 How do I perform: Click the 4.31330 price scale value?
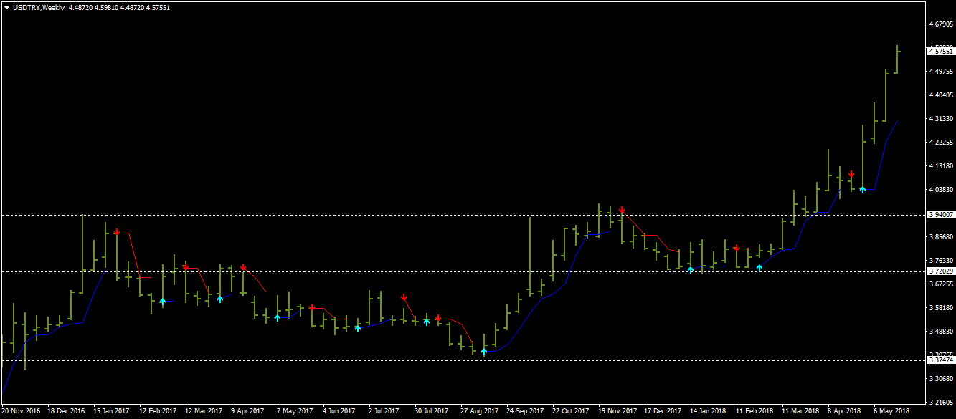click(941, 119)
